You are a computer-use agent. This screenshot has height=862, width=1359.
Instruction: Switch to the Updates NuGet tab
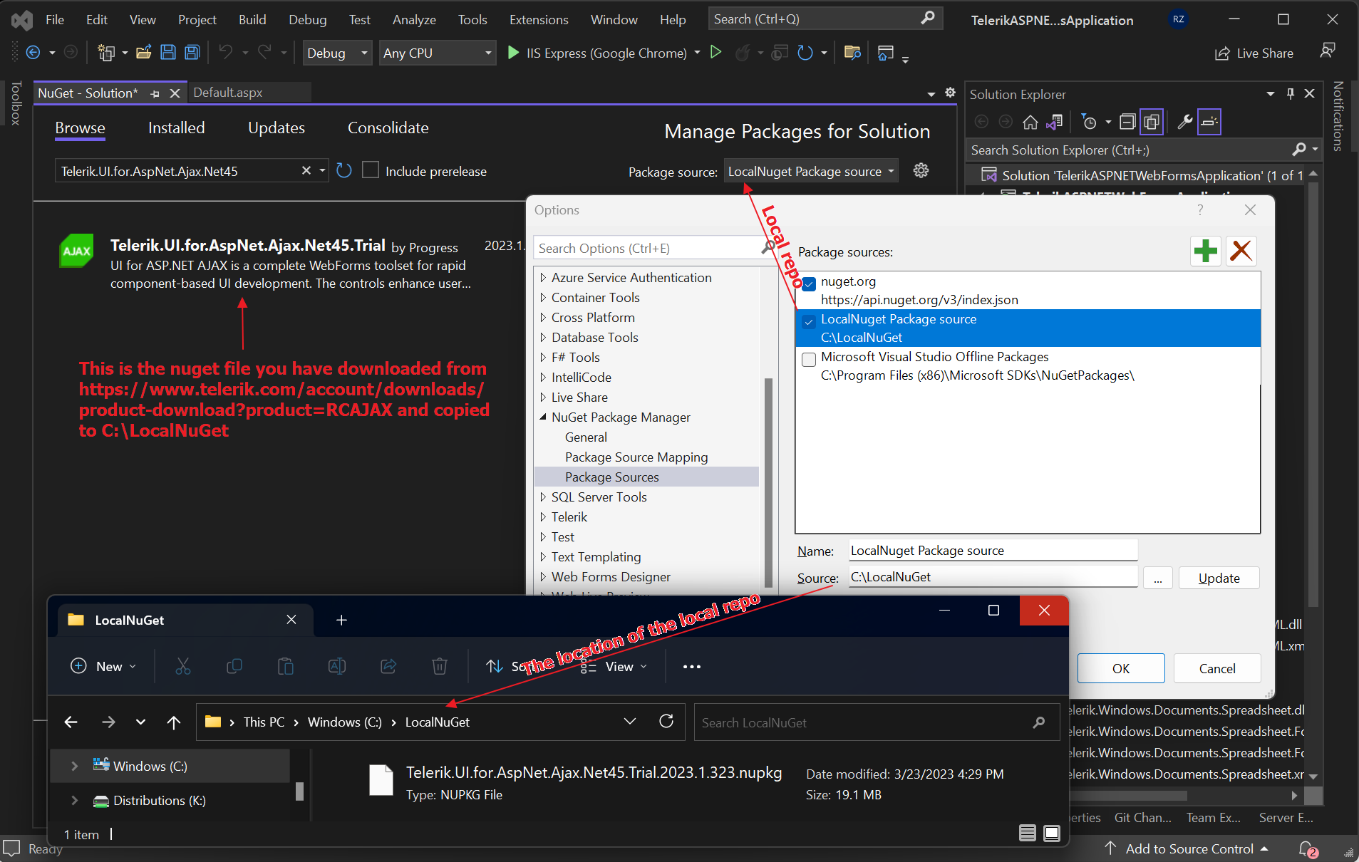pyautogui.click(x=277, y=128)
